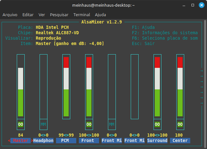Toggle the Headphone MM mute indicator

point(43,124)
